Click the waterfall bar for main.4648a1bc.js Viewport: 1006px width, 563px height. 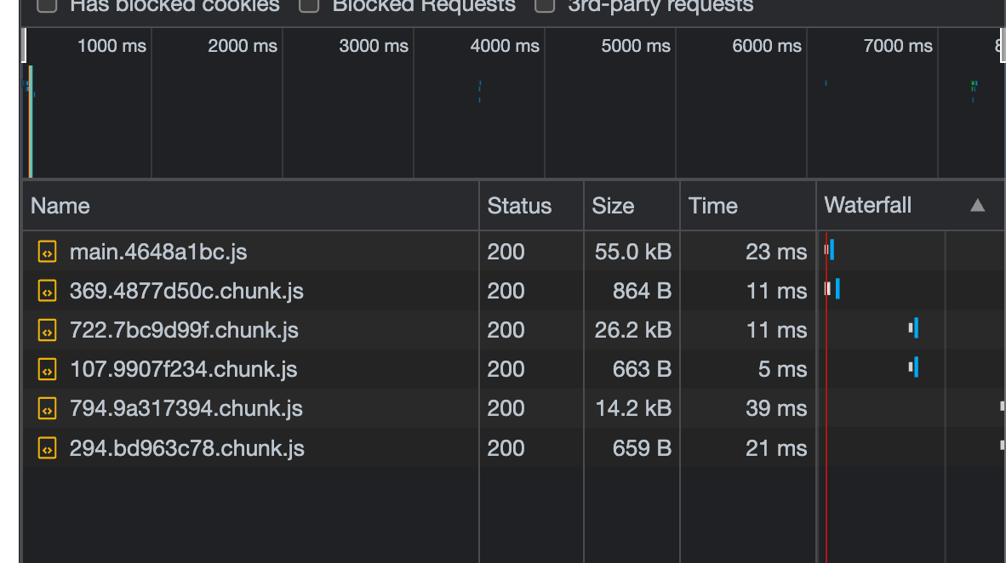point(830,249)
